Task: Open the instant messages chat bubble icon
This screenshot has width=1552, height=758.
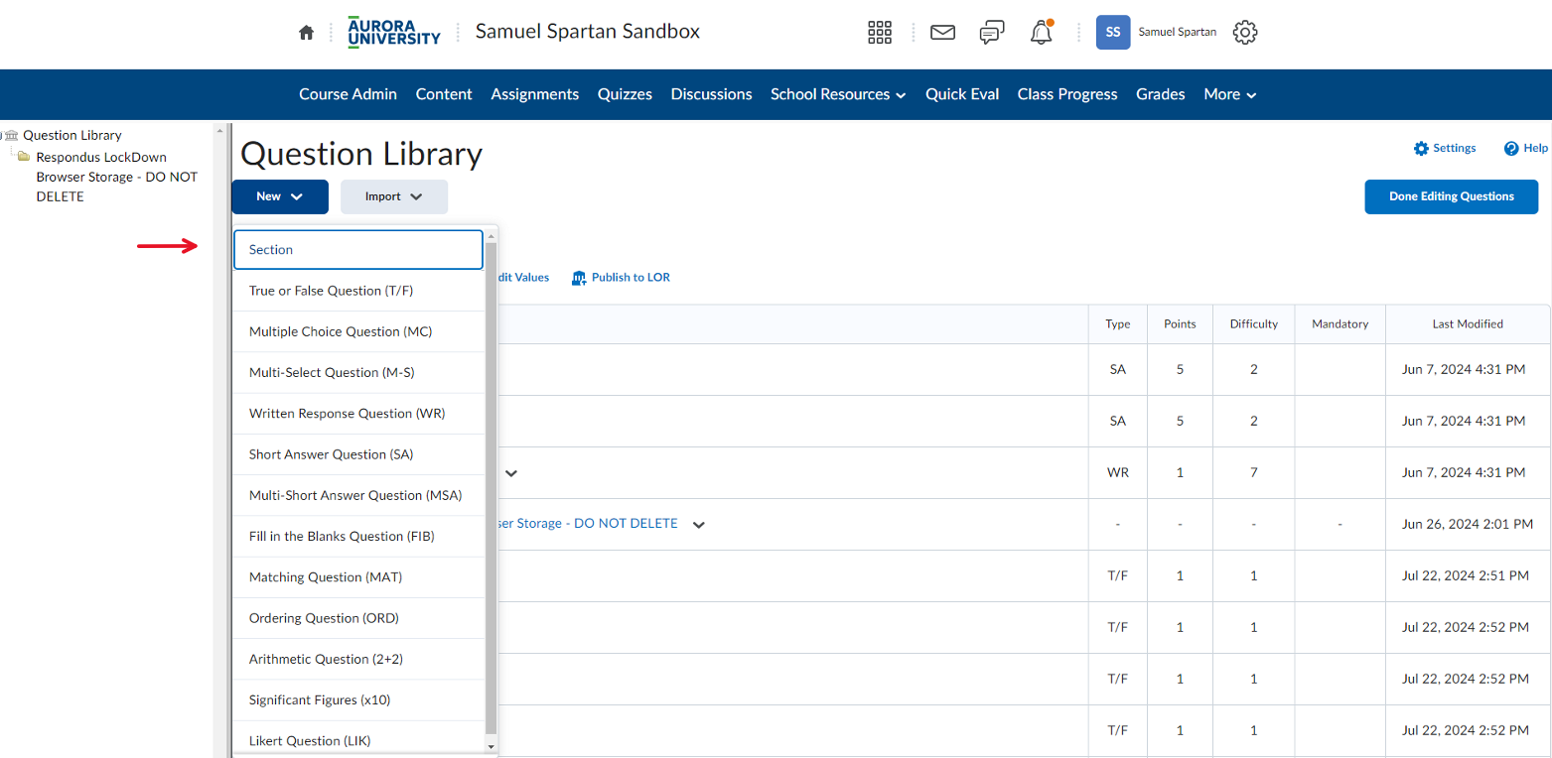Action: (x=991, y=32)
